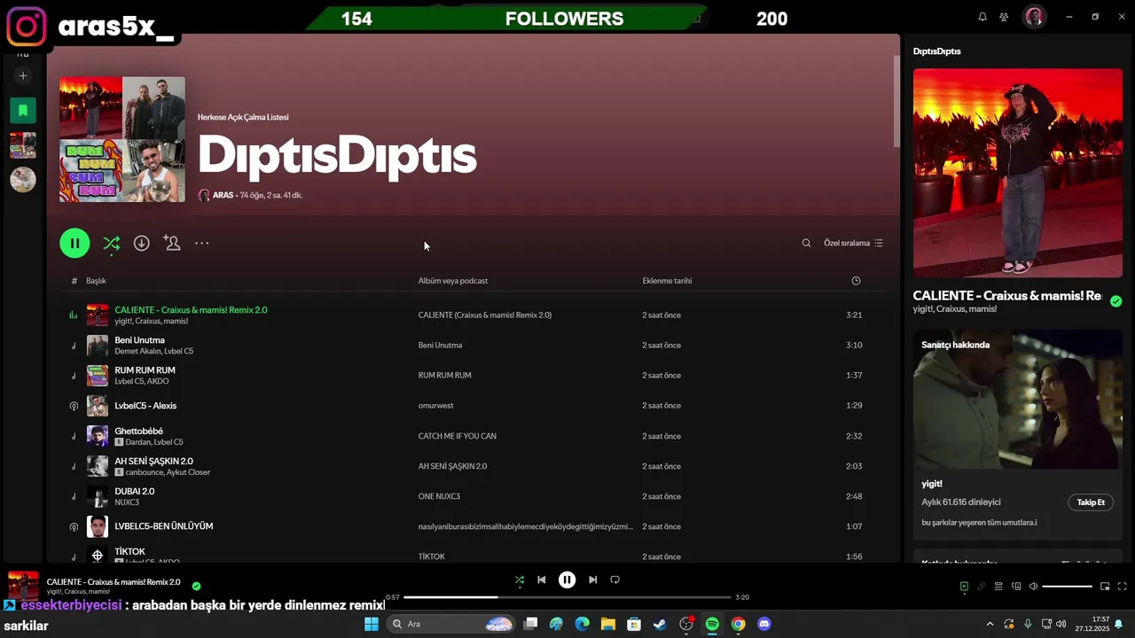Create new playlist with plus icon

click(x=23, y=76)
